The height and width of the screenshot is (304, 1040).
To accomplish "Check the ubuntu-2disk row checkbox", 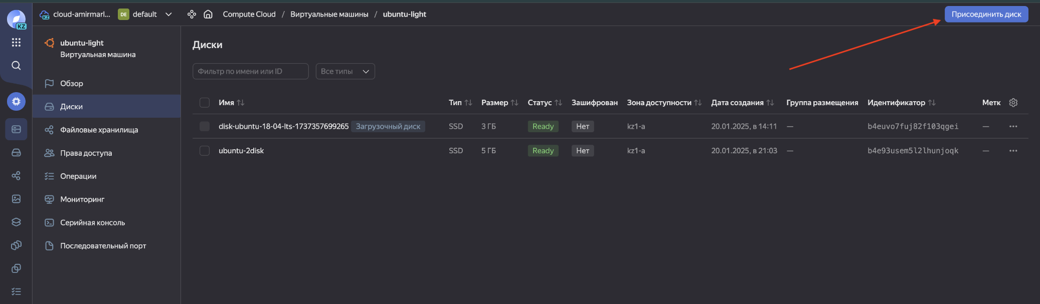I will point(205,151).
